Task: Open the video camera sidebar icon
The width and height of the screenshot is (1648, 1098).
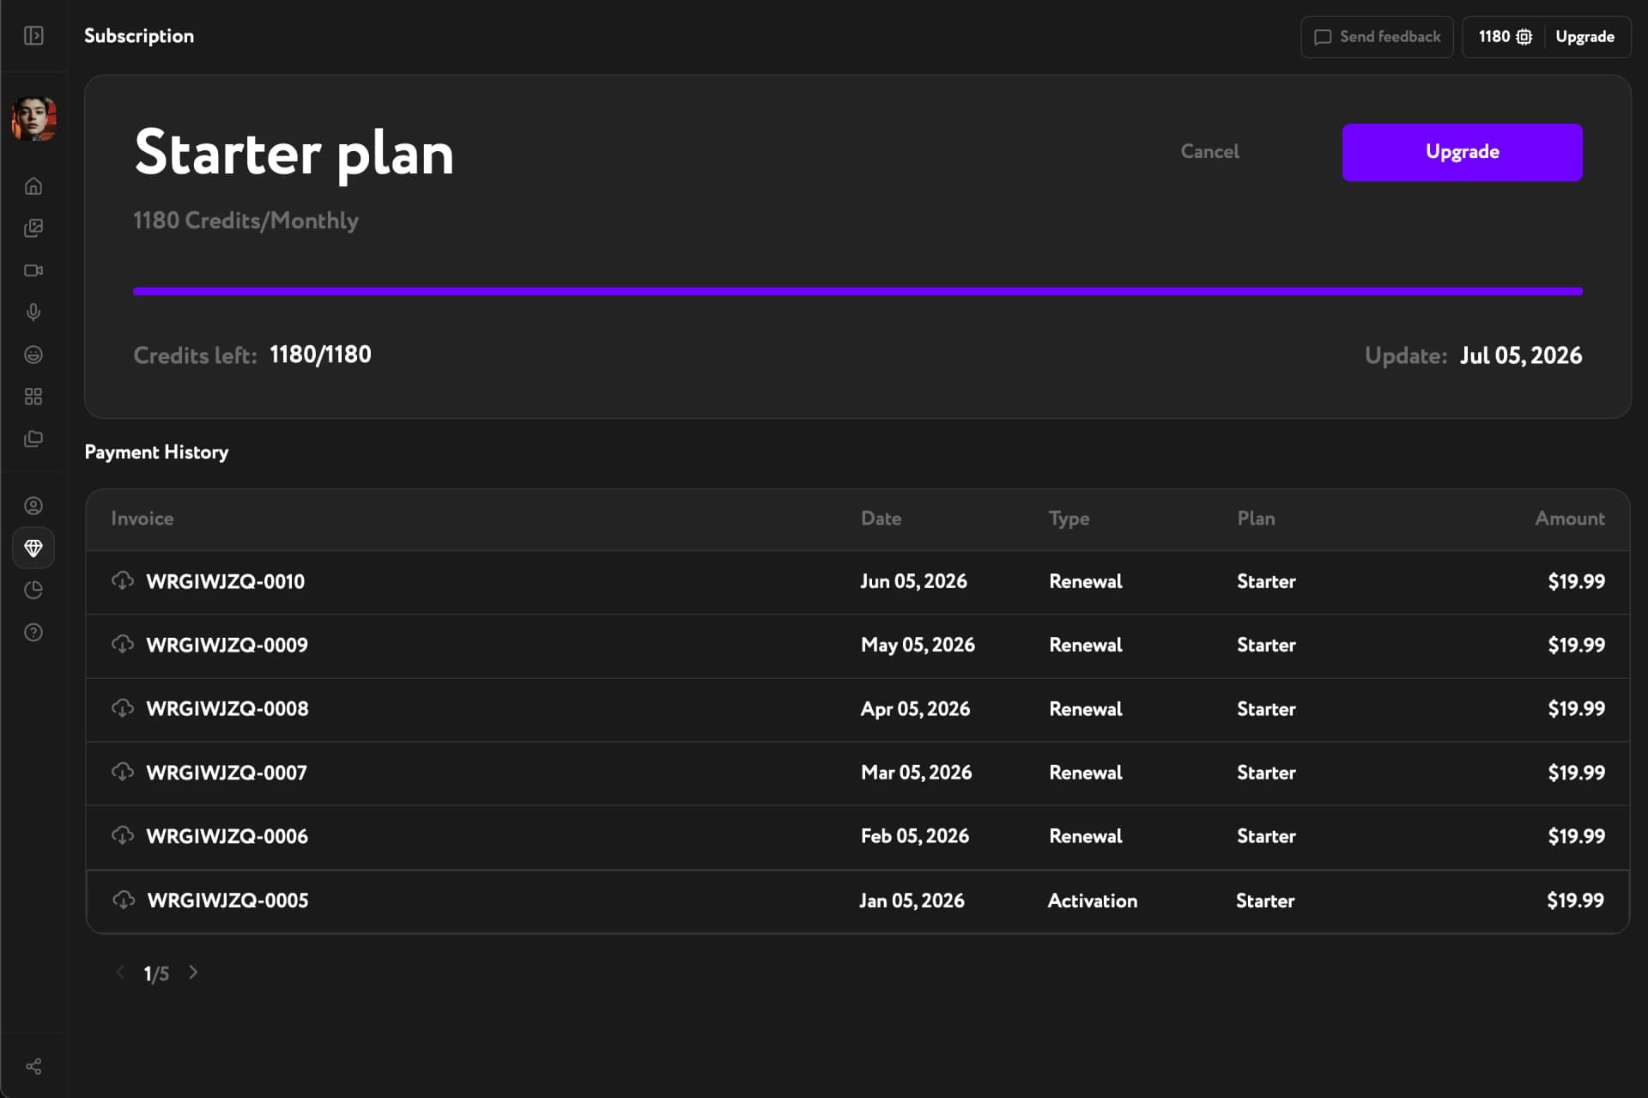Action: 33,270
